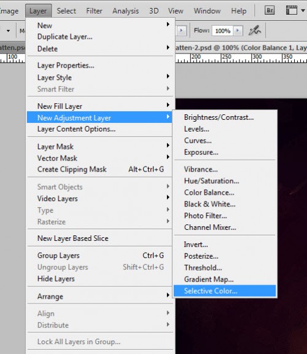Expand the New submenu
The height and width of the screenshot is (354, 307).
coord(99,25)
